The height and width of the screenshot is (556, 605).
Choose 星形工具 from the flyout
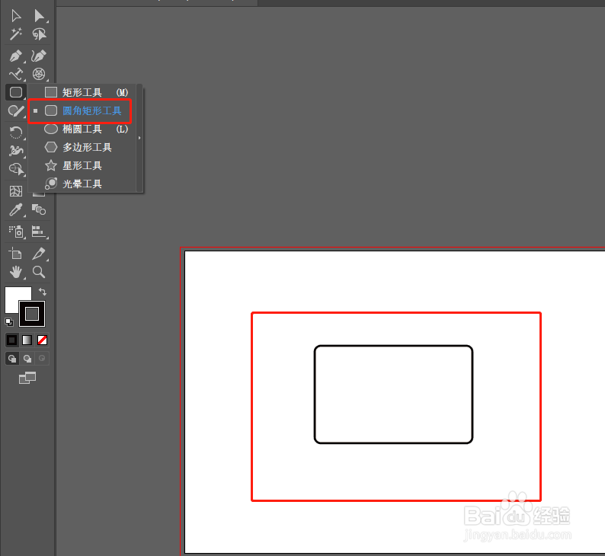(85, 166)
